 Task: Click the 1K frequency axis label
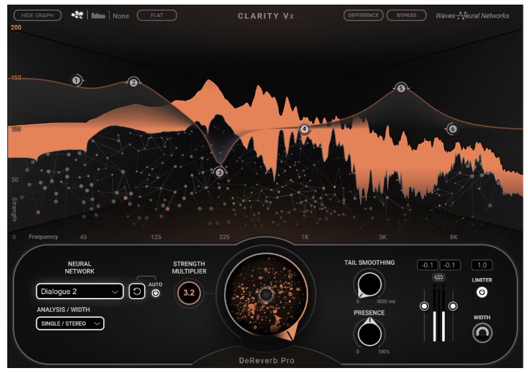(305, 237)
